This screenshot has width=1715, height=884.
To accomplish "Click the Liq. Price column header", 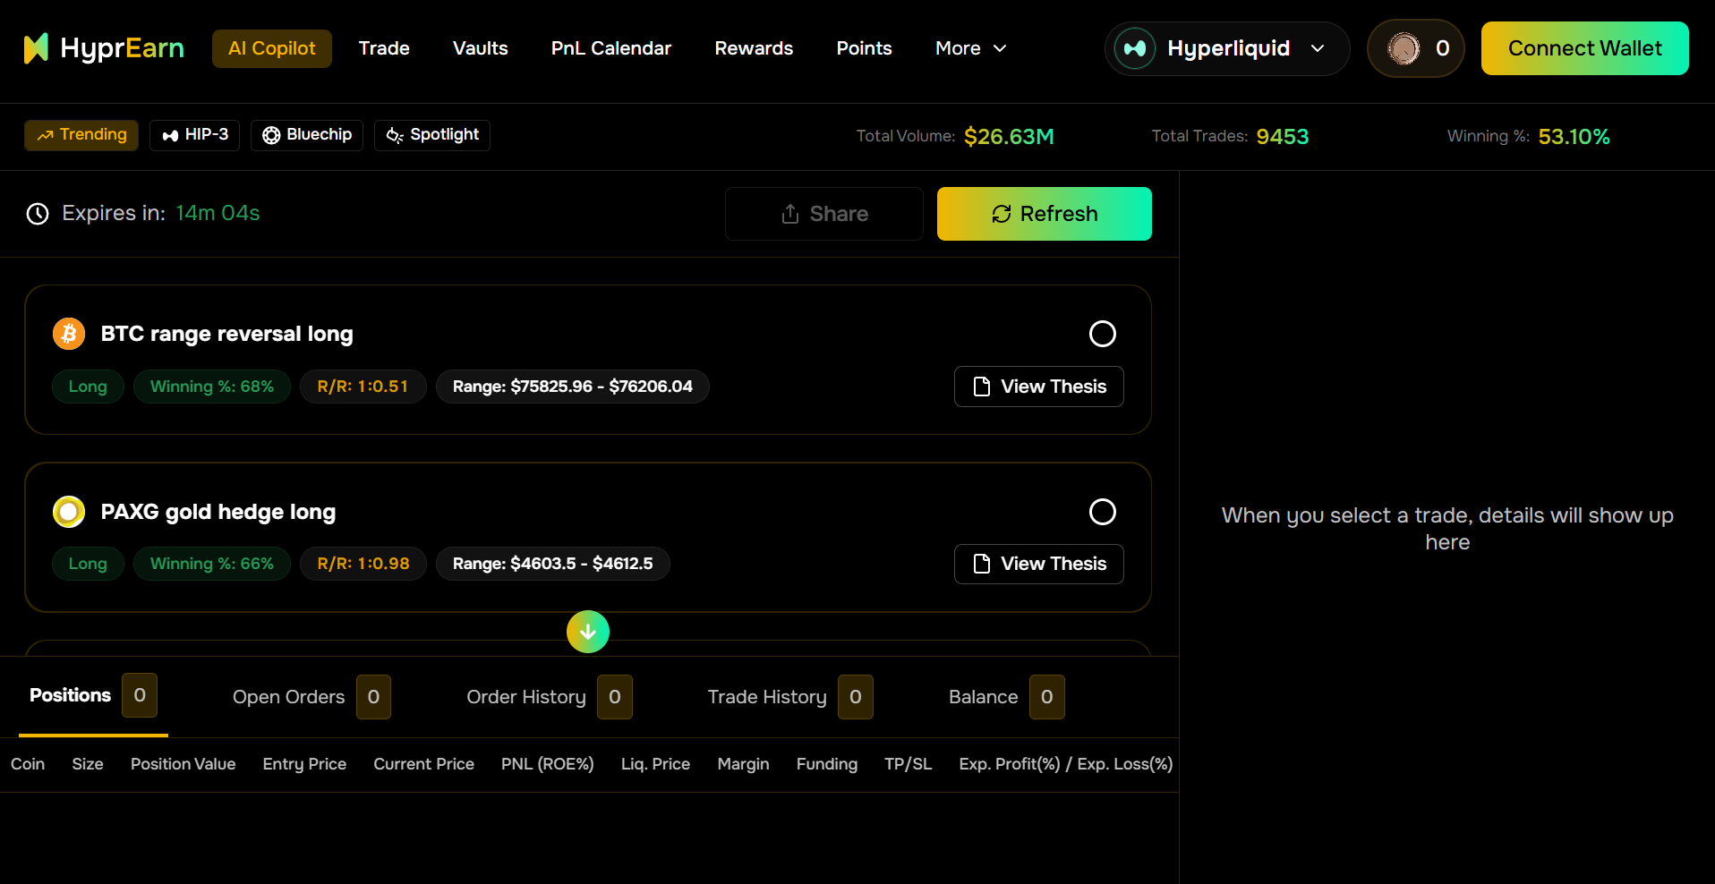I will coord(656,764).
